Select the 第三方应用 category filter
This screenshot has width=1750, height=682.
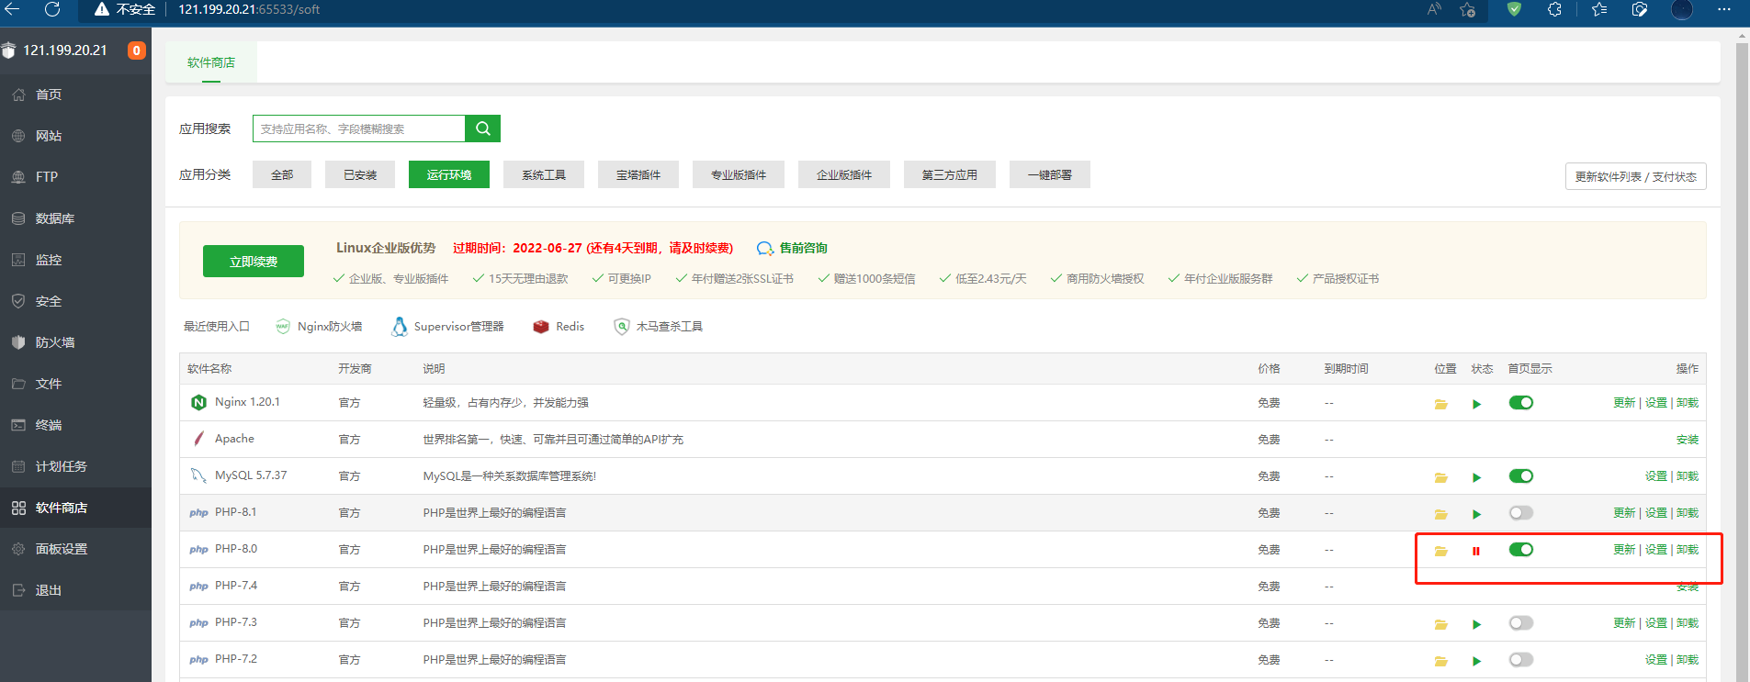point(950,174)
